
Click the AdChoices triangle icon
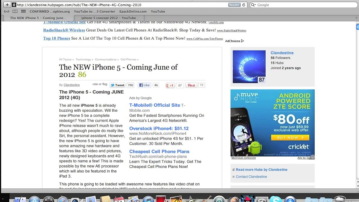pos(243,41)
